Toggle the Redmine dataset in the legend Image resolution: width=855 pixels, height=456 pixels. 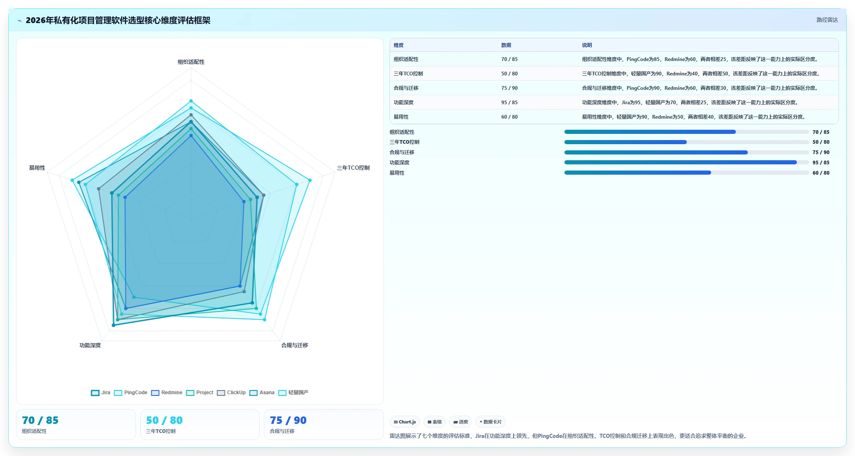point(167,393)
